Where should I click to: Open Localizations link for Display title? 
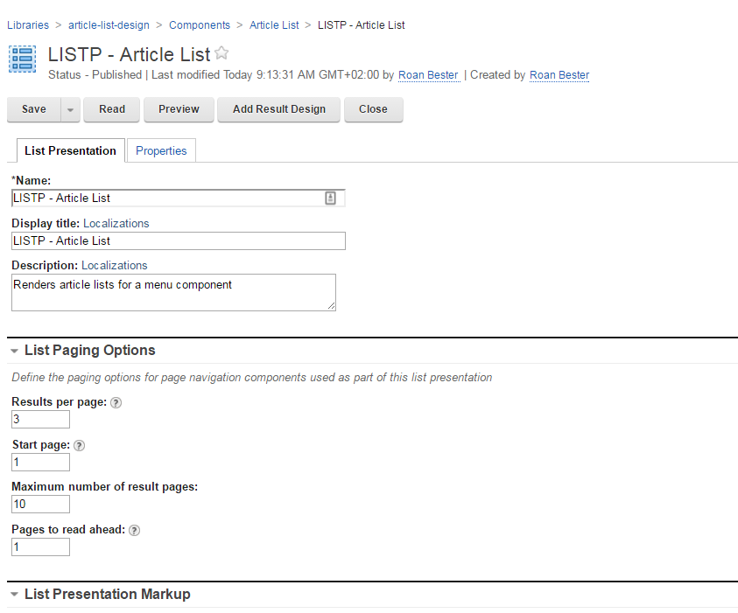(116, 224)
